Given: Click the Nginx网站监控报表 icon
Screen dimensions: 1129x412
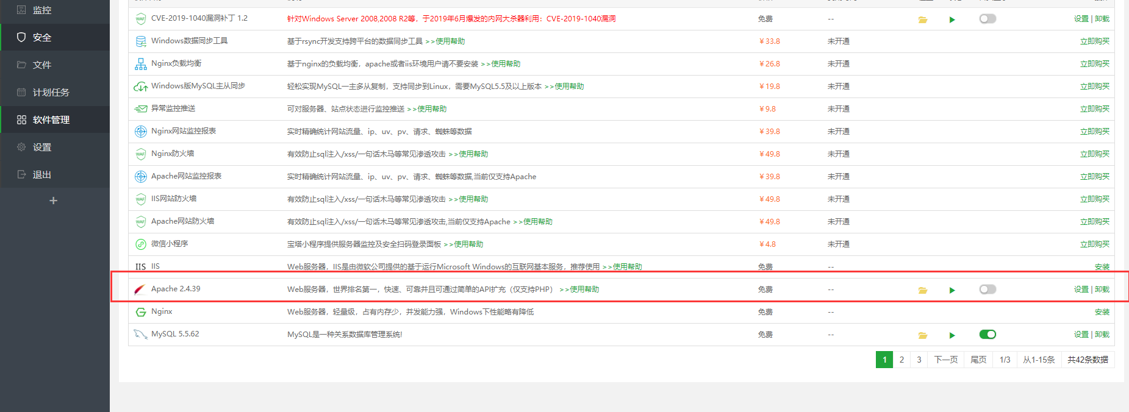Looking at the screenshot, I should (140, 132).
